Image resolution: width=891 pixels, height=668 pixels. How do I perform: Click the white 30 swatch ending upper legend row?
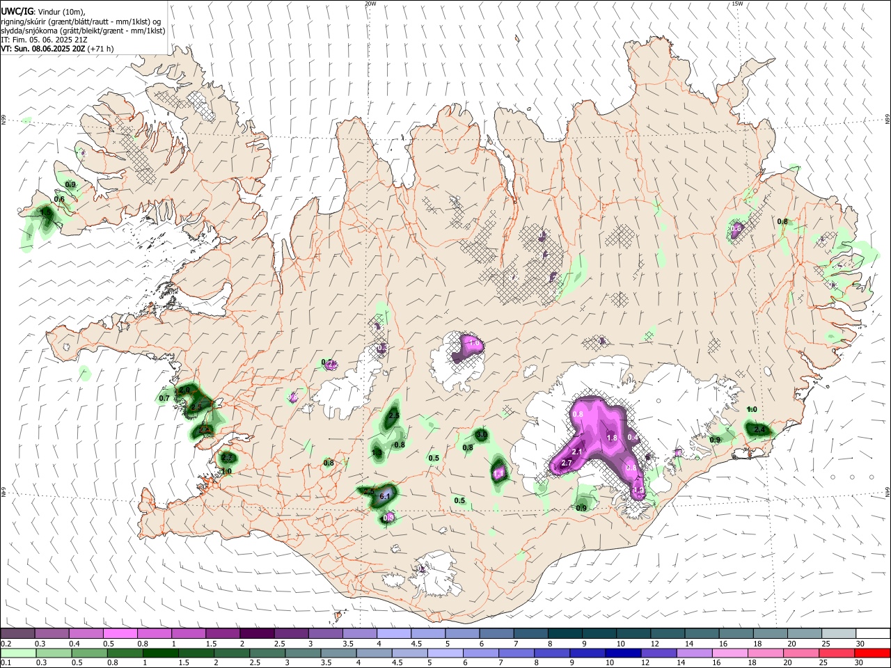[x=873, y=634]
